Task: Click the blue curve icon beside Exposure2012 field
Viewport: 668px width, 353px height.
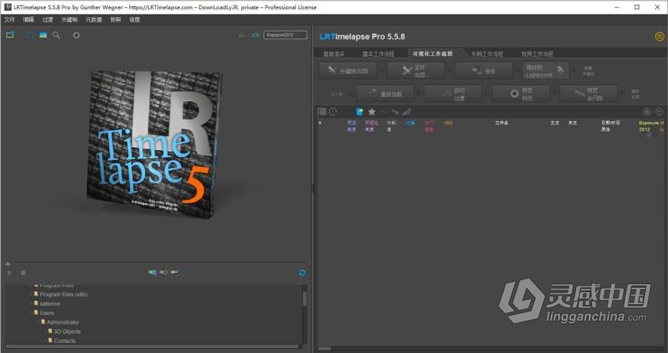Action: pyautogui.click(x=255, y=35)
